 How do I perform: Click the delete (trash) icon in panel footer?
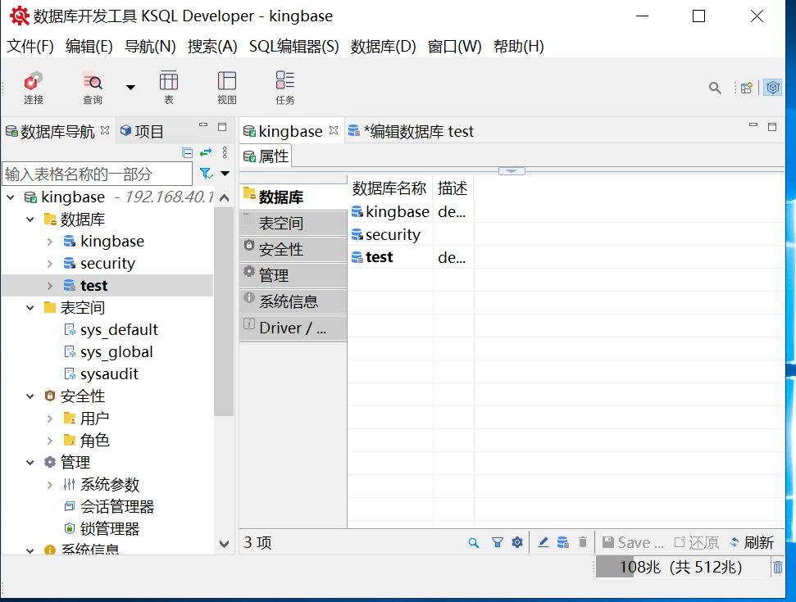(x=582, y=542)
